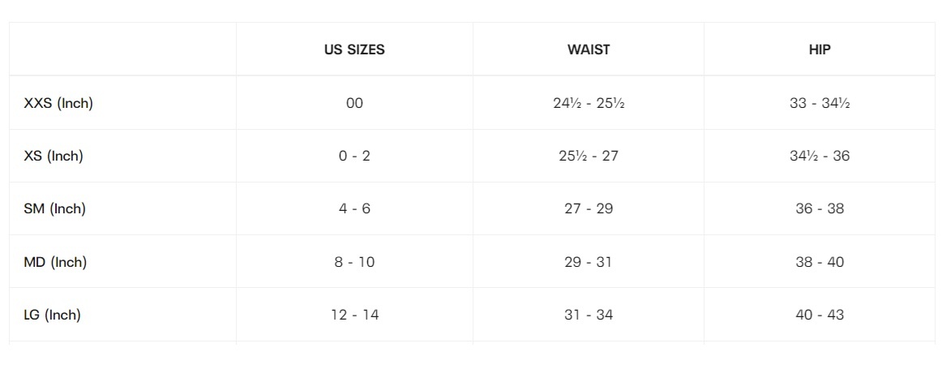This screenshot has height=365, width=942.
Task: Click the 40 - 43 hip measurement
Action: [820, 315]
